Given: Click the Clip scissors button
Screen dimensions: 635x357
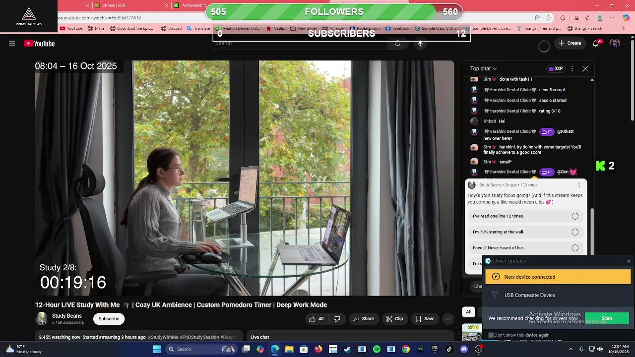Looking at the screenshot, I should click(394, 319).
